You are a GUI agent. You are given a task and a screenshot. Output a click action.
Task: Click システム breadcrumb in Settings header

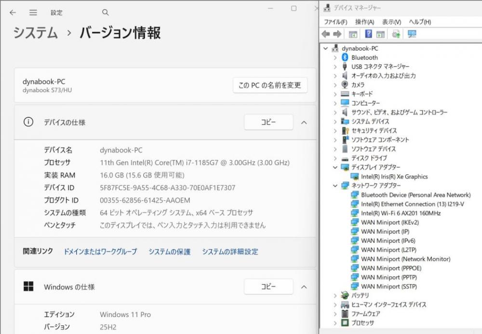click(35, 33)
